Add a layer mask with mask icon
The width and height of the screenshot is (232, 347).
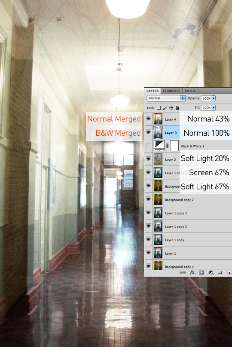201,272
